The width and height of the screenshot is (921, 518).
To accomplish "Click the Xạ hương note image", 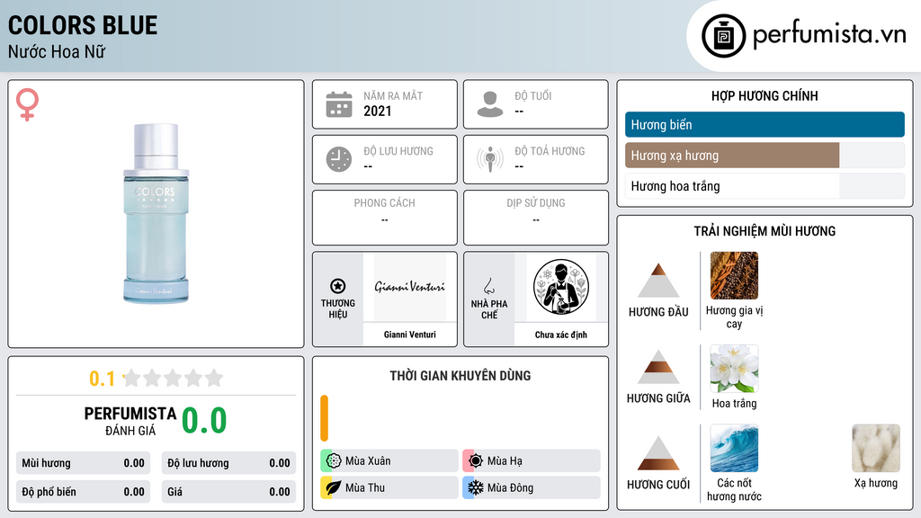I will click(876, 448).
